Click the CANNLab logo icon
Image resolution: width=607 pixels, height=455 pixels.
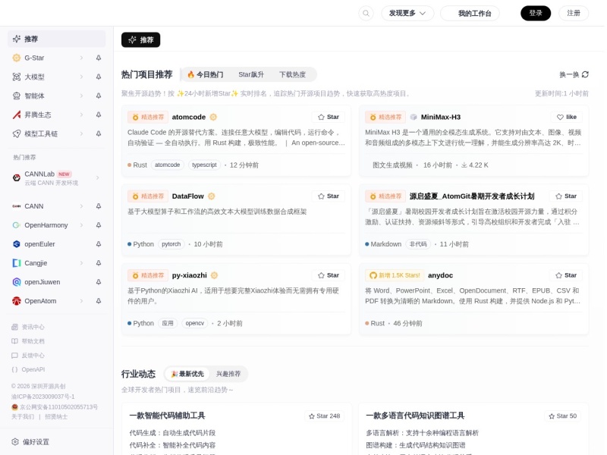[16, 177]
